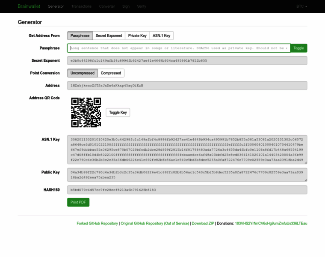Click the address QR code image

click(86, 112)
